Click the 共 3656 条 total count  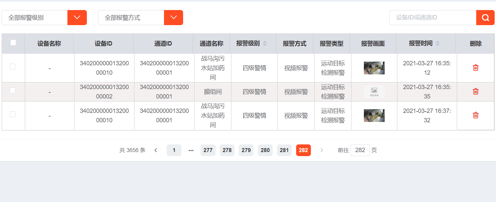[x=132, y=150]
